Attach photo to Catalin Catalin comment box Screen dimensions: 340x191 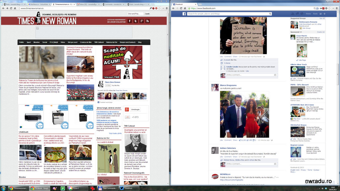(275, 75)
